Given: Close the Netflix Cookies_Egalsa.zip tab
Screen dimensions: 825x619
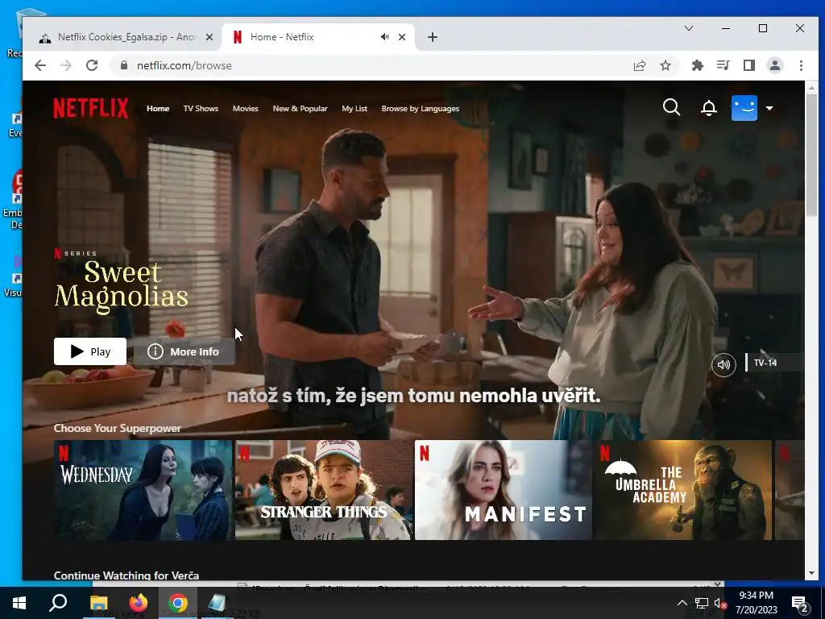Looking at the screenshot, I should click(x=209, y=37).
